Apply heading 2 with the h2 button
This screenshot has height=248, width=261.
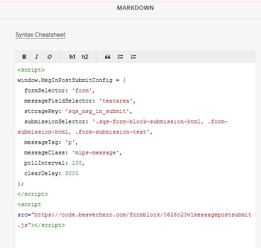[x=85, y=57]
